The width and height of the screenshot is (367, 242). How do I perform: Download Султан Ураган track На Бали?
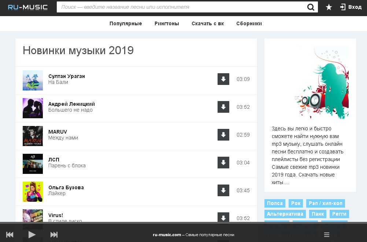coord(223,79)
